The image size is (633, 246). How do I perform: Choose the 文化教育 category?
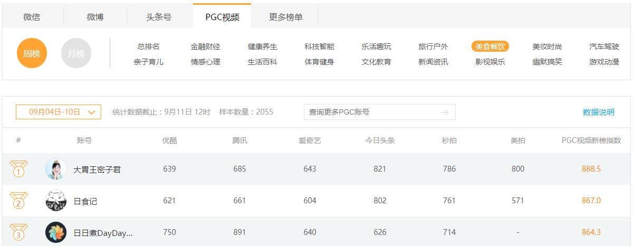pyautogui.click(x=376, y=62)
